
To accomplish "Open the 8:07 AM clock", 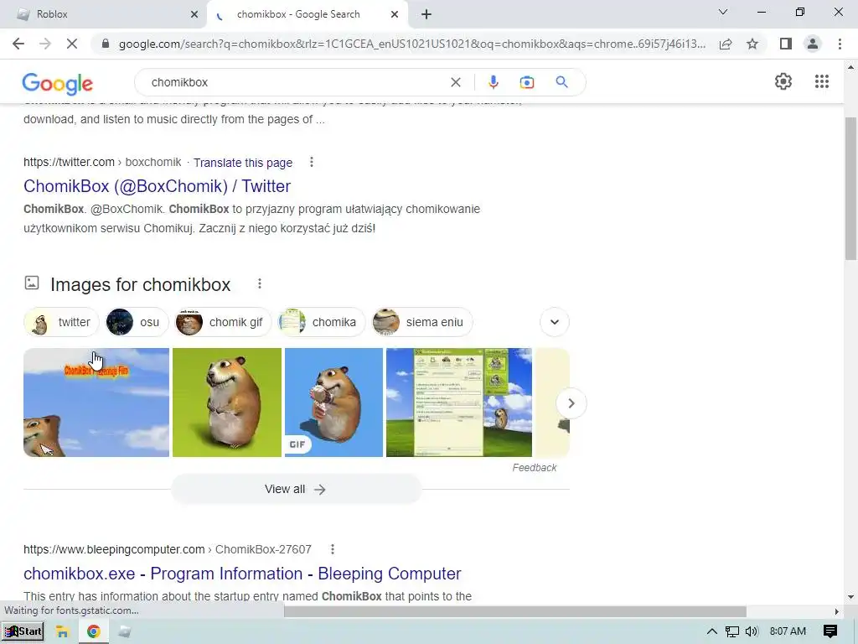I will coord(788,631).
